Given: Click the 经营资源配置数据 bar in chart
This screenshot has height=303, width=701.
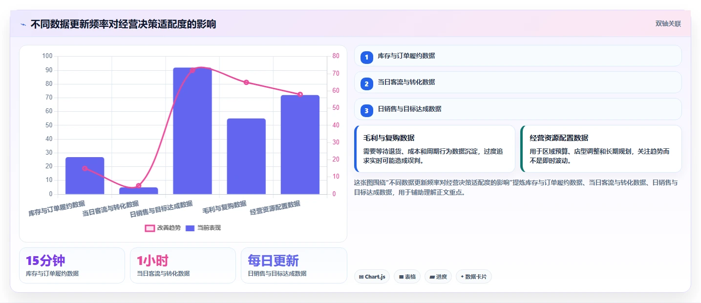Looking at the screenshot, I should click(x=300, y=144).
